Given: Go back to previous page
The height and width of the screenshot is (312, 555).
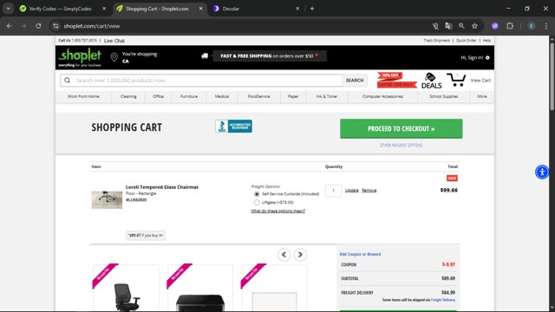Looking at the screenshot, I should click(10, 26).
